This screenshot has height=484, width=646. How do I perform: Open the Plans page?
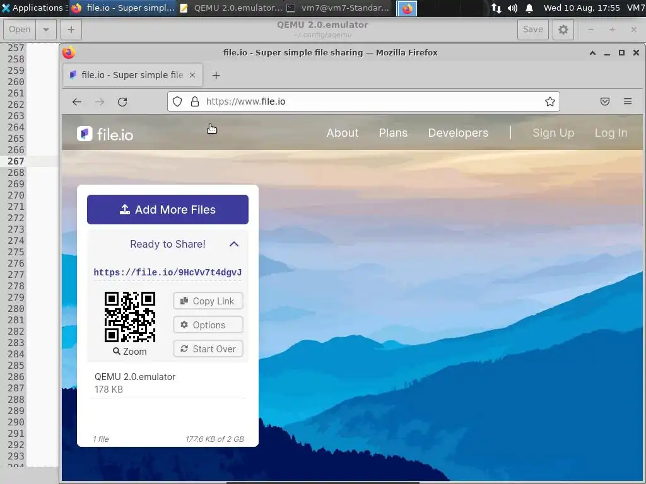393,133
